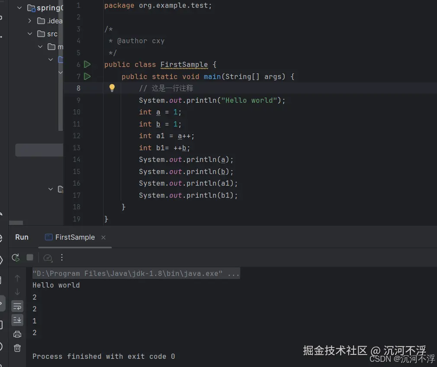Image resolution: width=437 pixels, height=367 pixels.
Task: Click the project panel vertical scrollbar
Action: coord(61,65)
